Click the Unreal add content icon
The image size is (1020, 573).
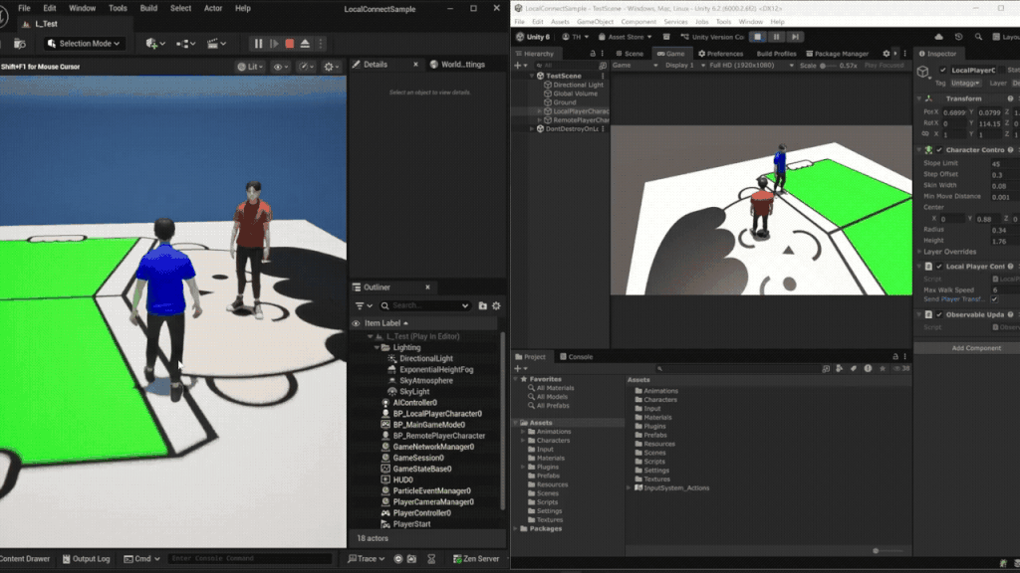152,44
